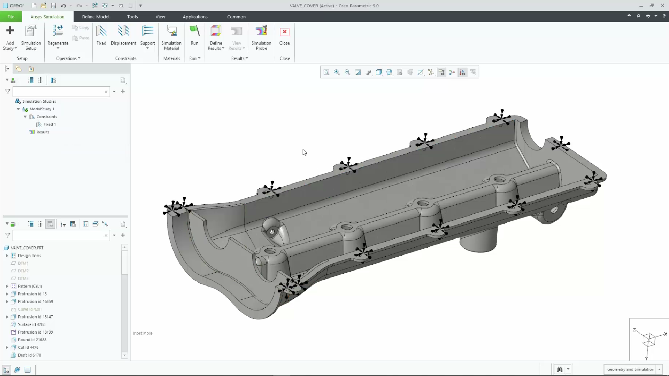Viewport: 669px width, 376px height.
Task: Click the Refit view icon
Action: pyautogui.click(x=326, y=72)
